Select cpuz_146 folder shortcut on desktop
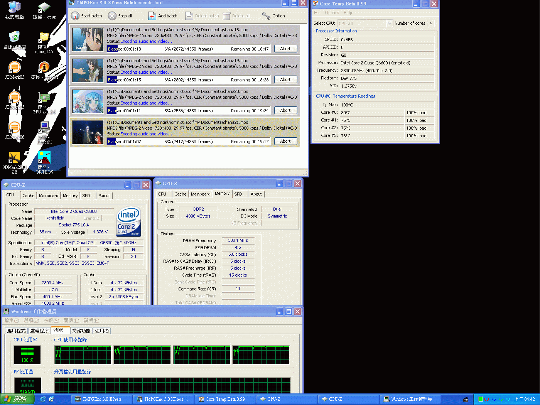540x405 pixels. (44, 37)
